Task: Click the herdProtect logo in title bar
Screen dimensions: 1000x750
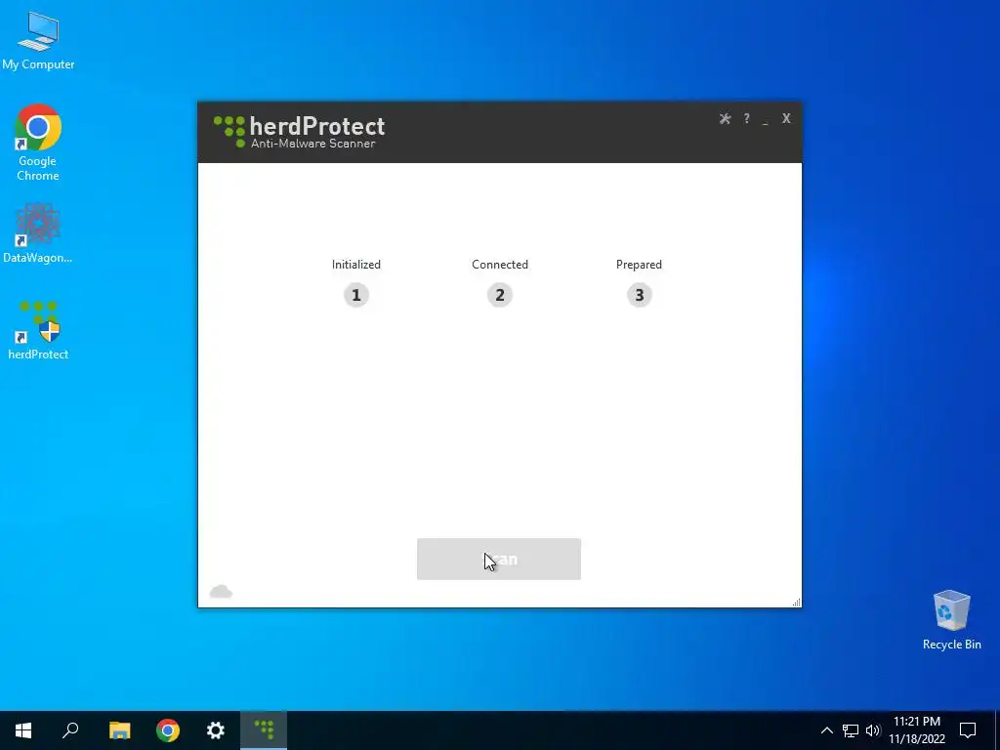Action: tap(299, 132)
